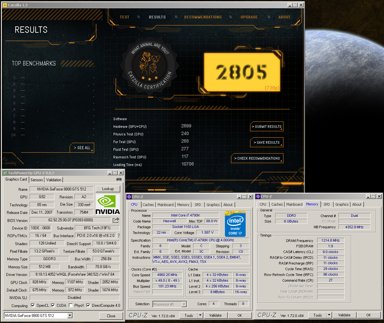Click the left CPU-Z title bar icon
The height and width of the screenshot is (323, 384).
[x=129, y=197]
